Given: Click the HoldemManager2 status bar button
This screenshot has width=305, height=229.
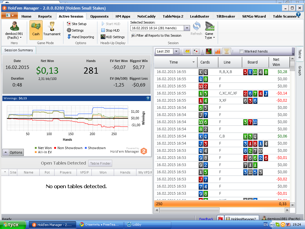Looking at the screenshot, I should click(242, 218).
